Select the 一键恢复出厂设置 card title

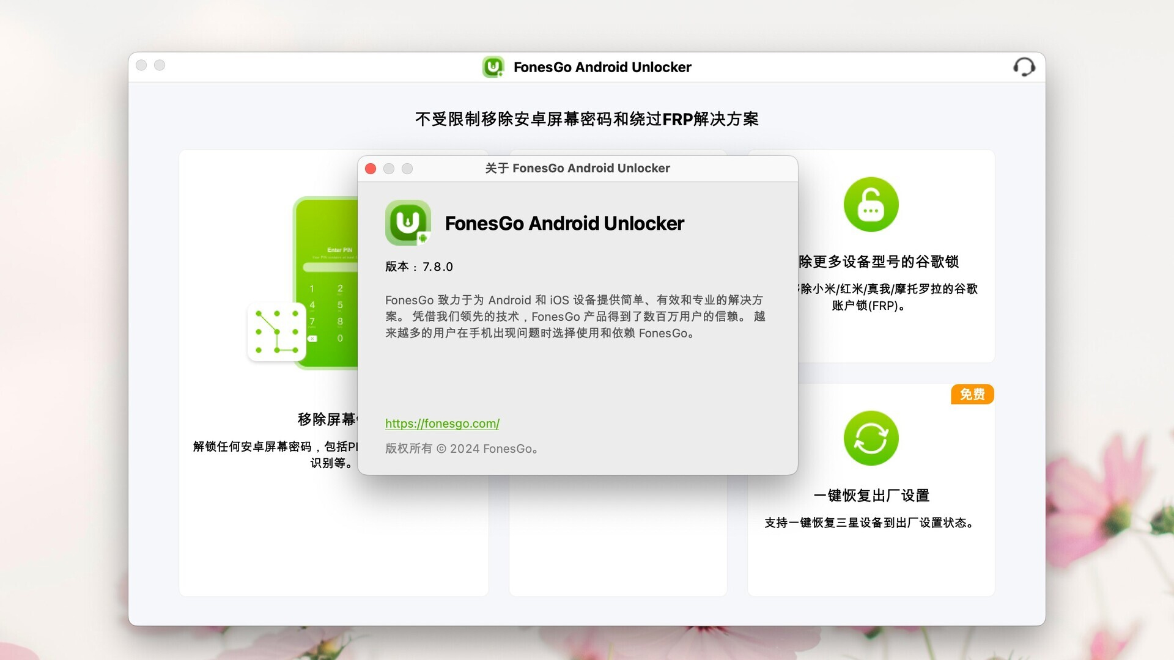click(871, 496)
